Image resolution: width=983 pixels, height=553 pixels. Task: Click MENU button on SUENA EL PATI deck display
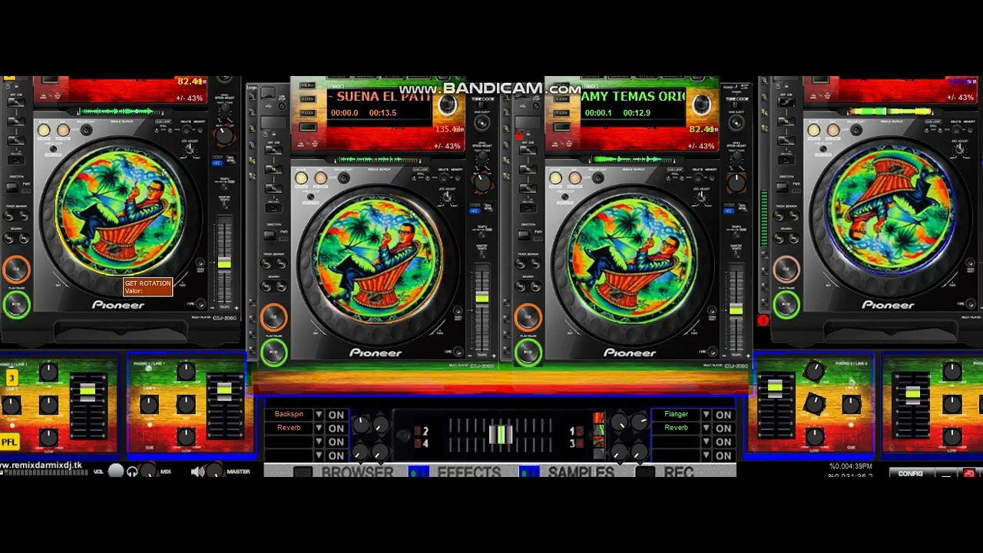tap(307, 85)
